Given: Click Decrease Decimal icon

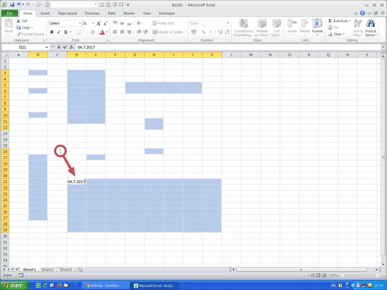Looking at the screenshot, I should point(227,32).
